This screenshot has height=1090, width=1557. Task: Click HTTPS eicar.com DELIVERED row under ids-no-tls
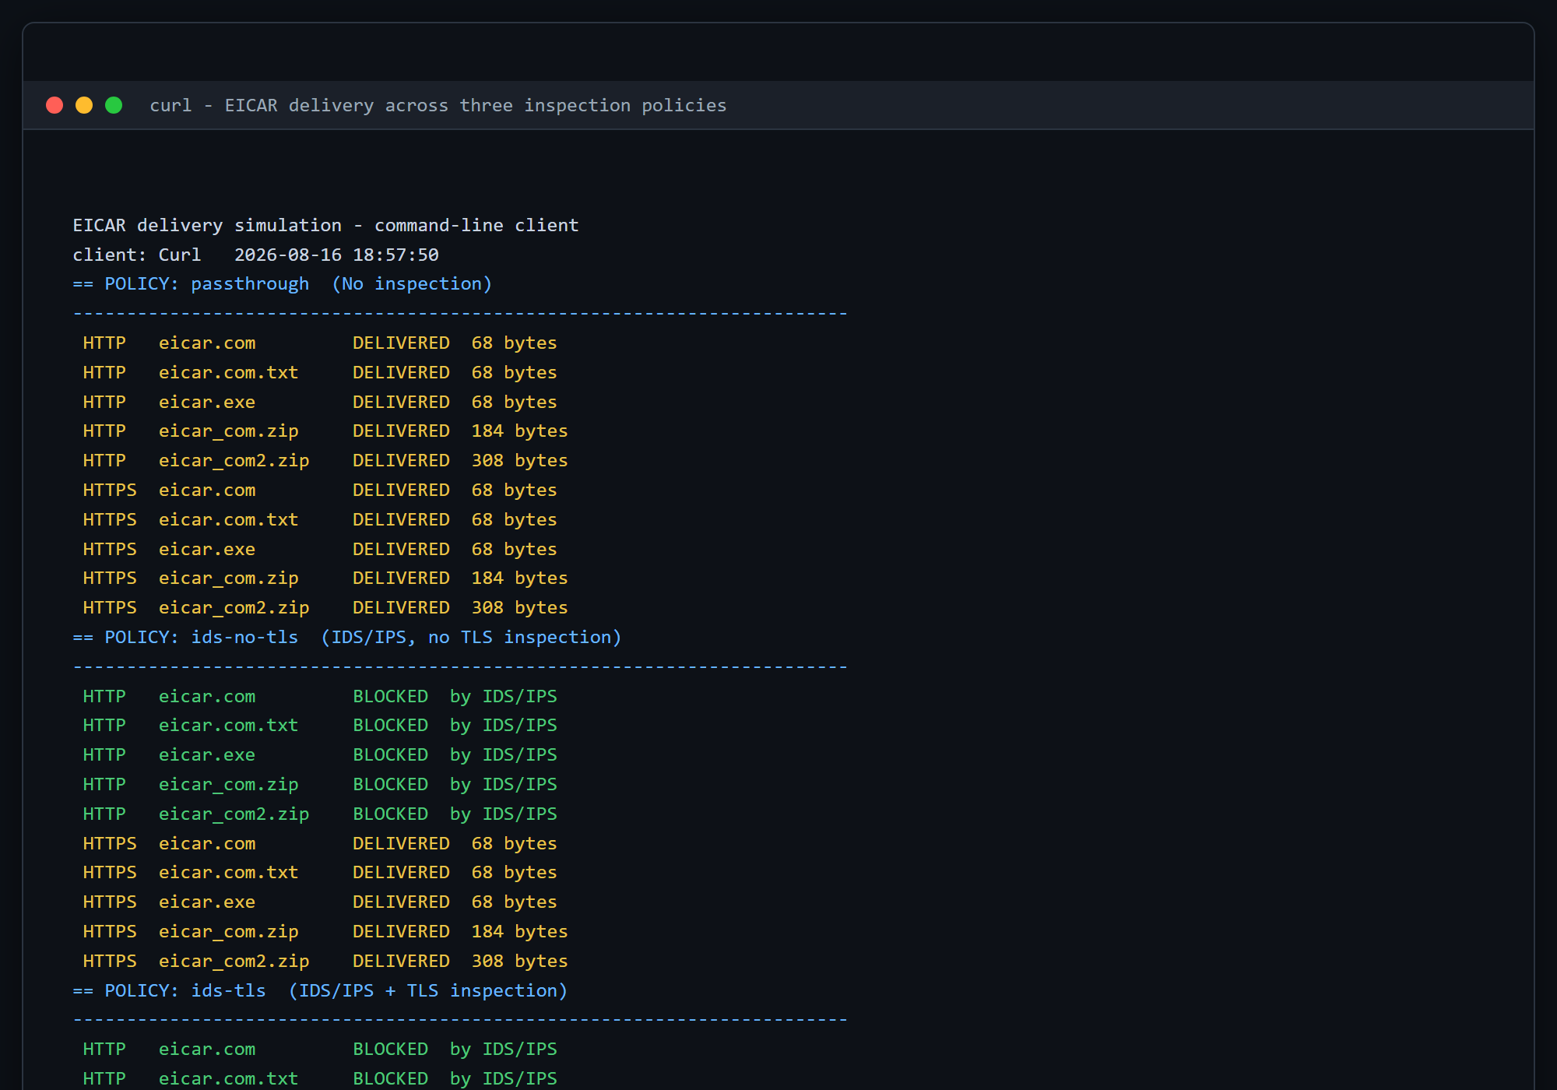[x=320, y=843]
